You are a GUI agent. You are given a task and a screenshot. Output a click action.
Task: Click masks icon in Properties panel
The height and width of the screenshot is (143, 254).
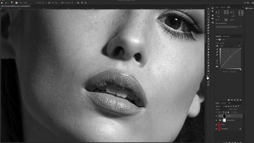[x=219, y=39]
